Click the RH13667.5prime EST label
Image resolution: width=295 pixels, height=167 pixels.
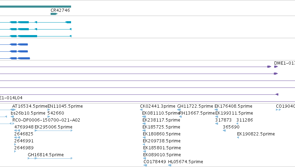[x=197, y=113]
